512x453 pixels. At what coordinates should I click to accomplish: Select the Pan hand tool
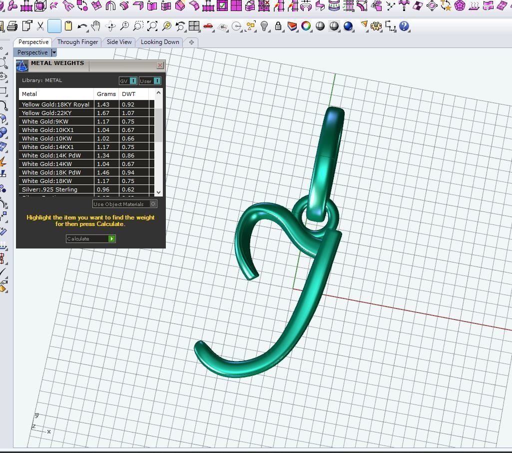click(x=96, y=26)
